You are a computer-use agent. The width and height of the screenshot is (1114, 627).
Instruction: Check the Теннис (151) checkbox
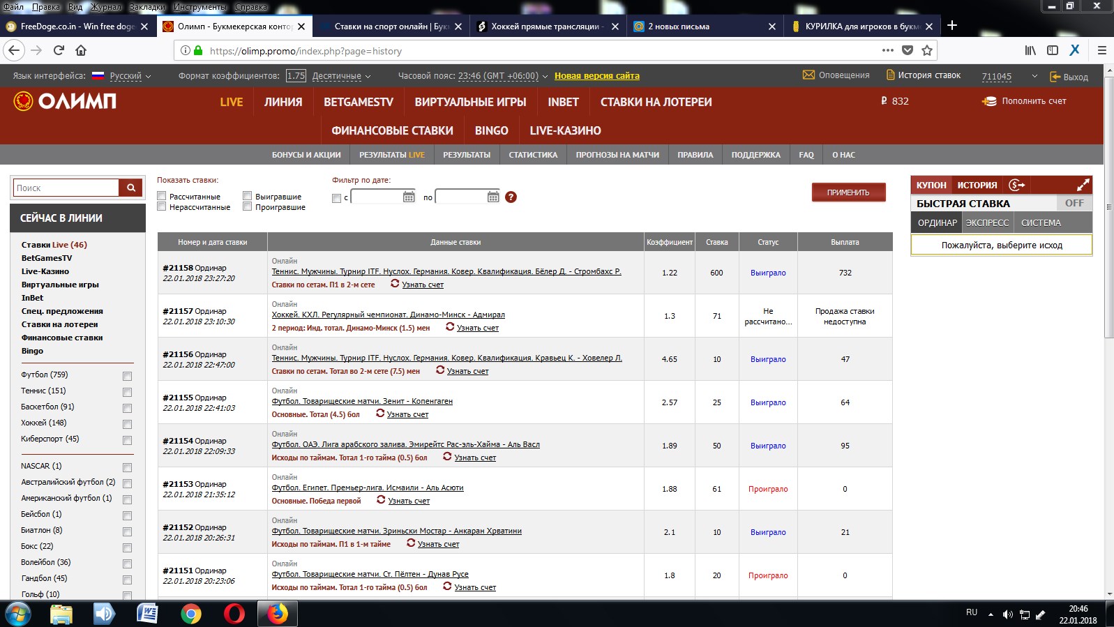point(127,392)
